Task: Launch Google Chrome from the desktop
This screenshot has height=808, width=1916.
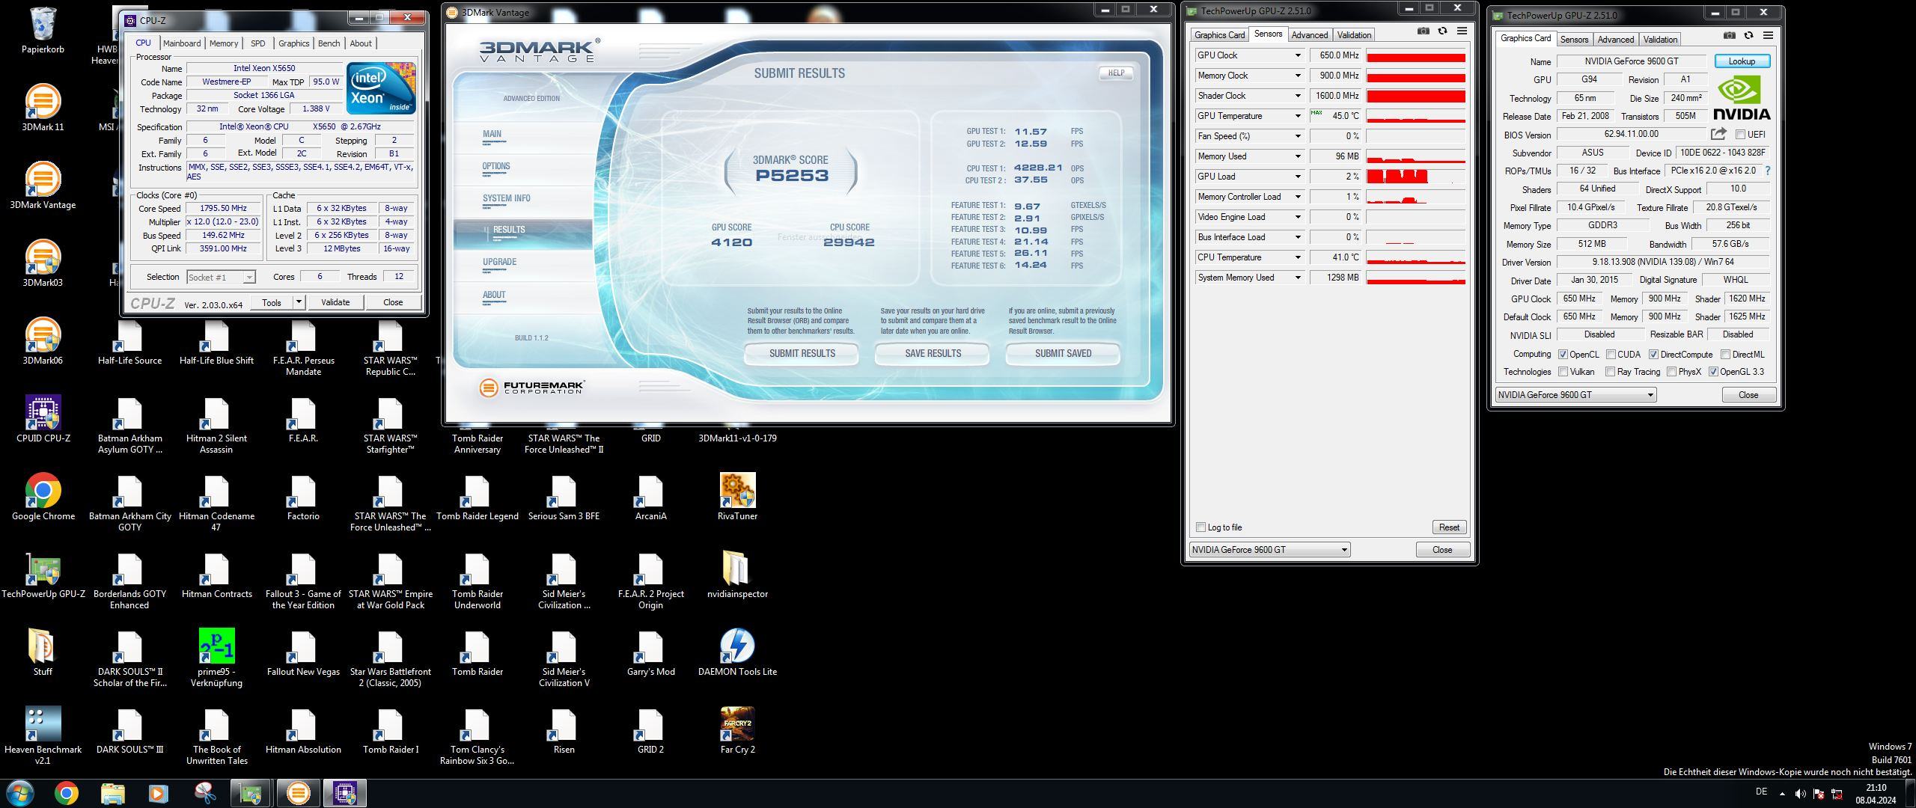Action: click(x=43, y=498)
